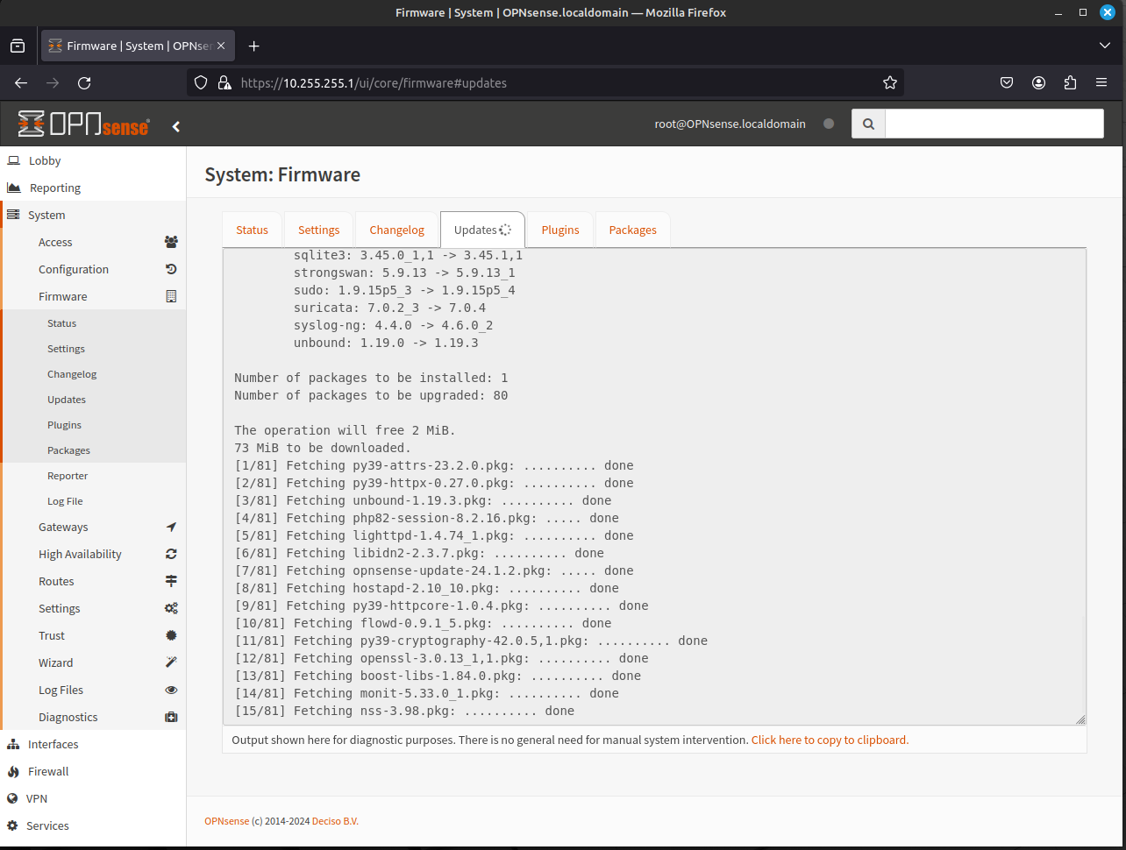The image size is (1126, 850).
Task: Reload the page in Firefox
Action: pos(84,82)
